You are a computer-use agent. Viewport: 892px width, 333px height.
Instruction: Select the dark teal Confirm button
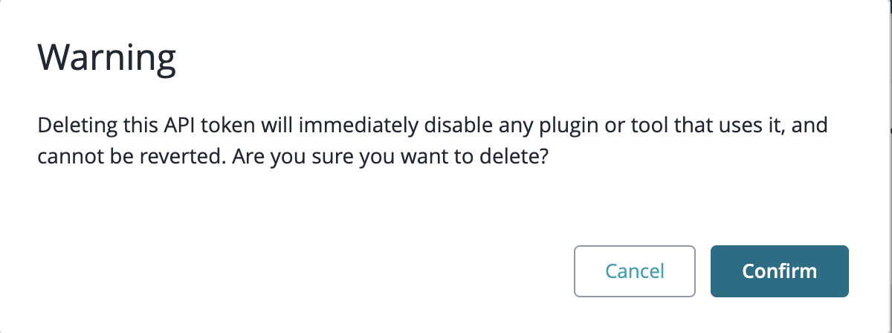pyautogui.click(x=780, y=271)
